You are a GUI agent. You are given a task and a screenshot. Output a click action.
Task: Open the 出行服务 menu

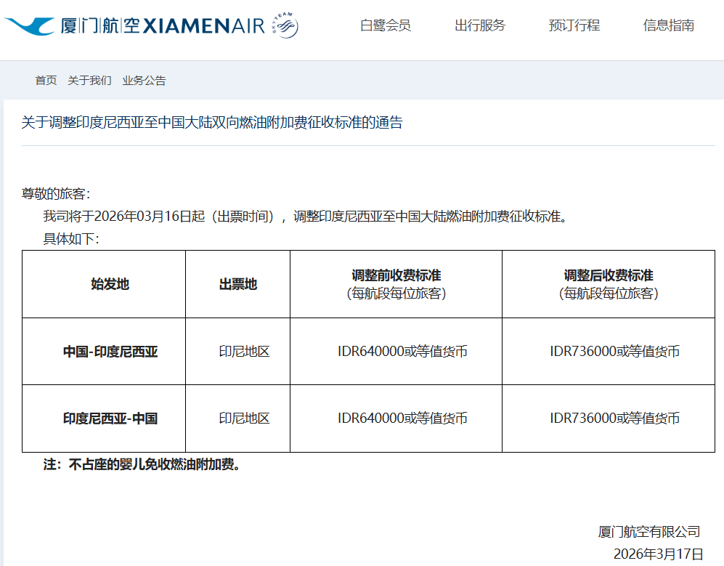point(479,25)
